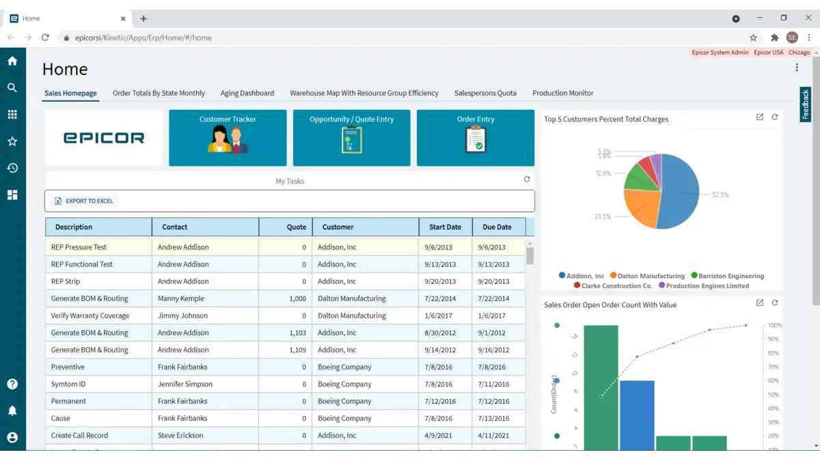This screenshot has height=461, width=820.
Task: Click Epicor USA company label
Action: (769, 53)
